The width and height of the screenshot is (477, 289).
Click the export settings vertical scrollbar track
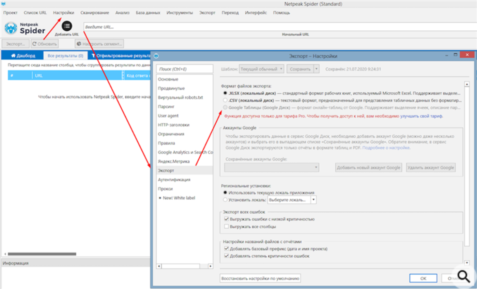(x=467, y=173)
